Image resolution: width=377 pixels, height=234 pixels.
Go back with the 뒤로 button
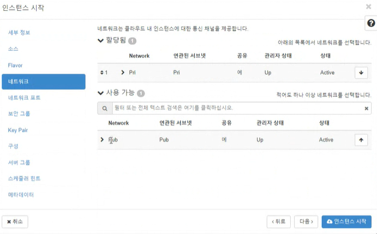(279, 222)
